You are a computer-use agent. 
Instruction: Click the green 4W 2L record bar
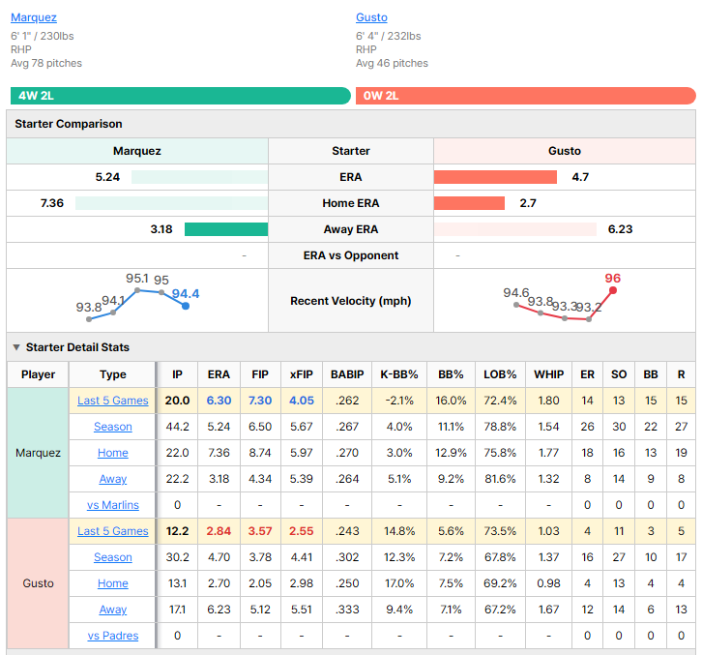pos(181,96)
